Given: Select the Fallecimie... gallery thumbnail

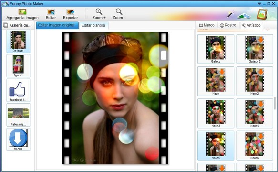Looking at the screenshot, I should coord(18,115).
